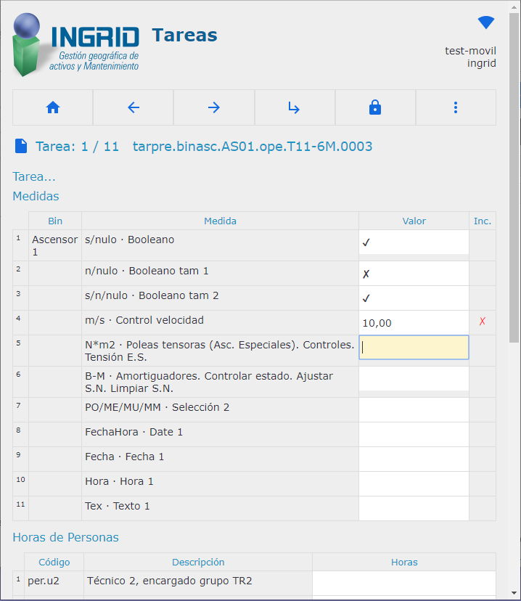Collapse the Horas de Personas section
The height and width of the screenshot is (601, 521).
pyautogui.click(x=65, y=537)
